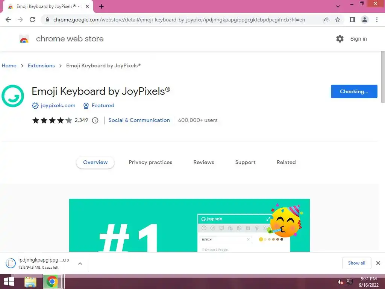Open the Windows Start menu

(9, 281)
